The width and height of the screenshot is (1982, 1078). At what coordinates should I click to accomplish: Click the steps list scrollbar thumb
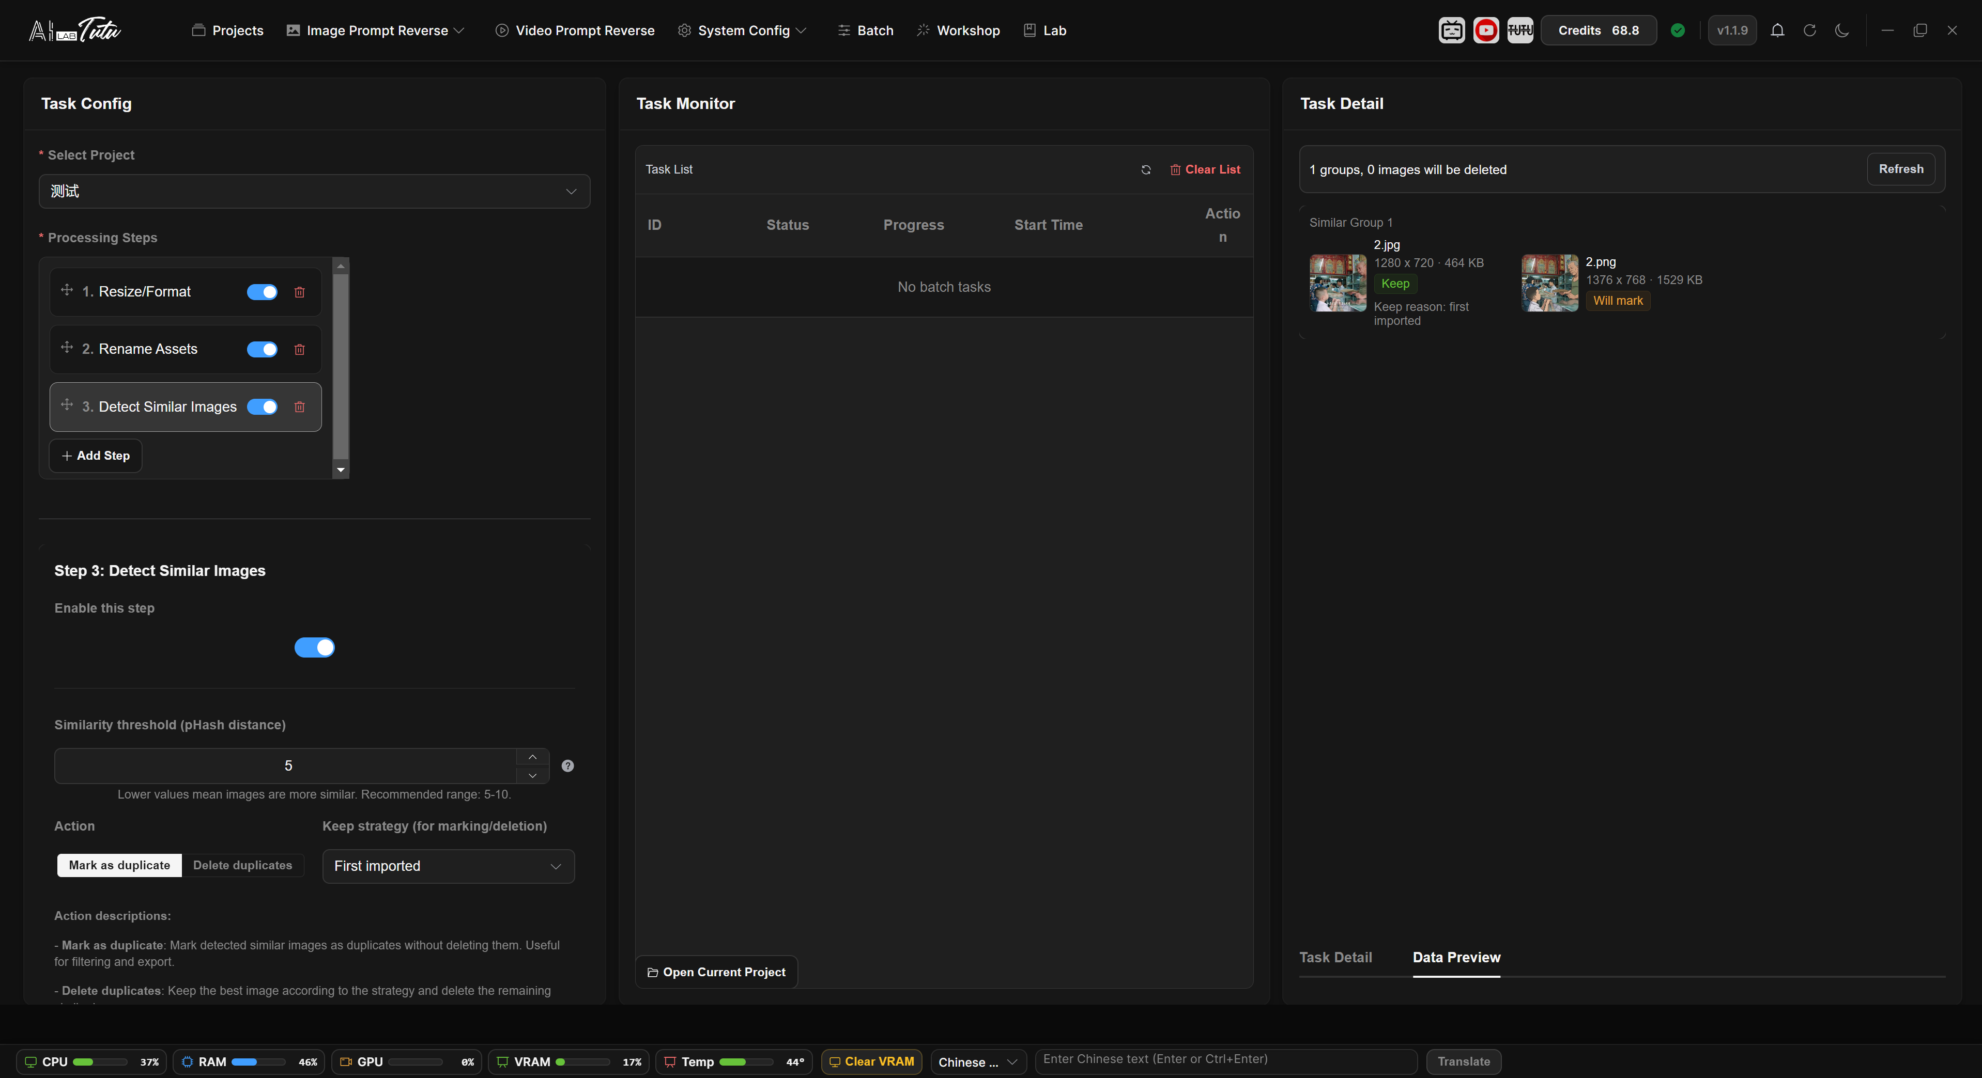click(x=341, y=366)
